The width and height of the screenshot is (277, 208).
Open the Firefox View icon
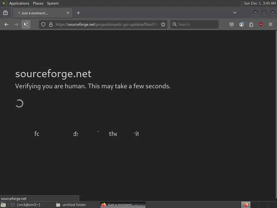pos(5,13)
